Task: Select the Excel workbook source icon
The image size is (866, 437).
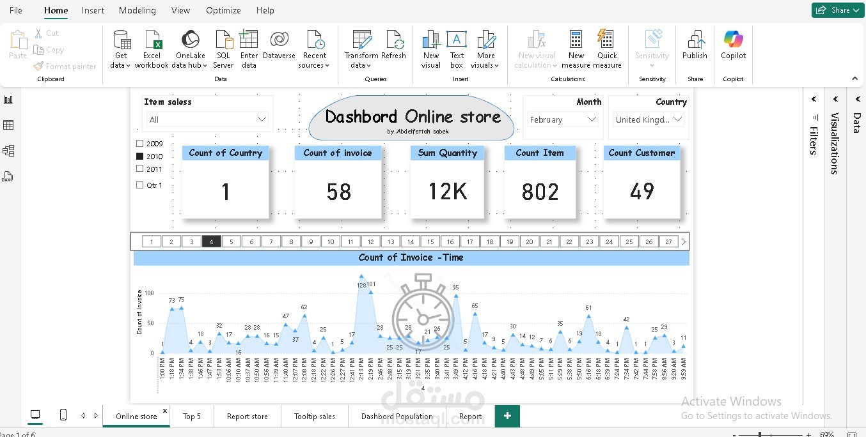Action: coord(152,40)
